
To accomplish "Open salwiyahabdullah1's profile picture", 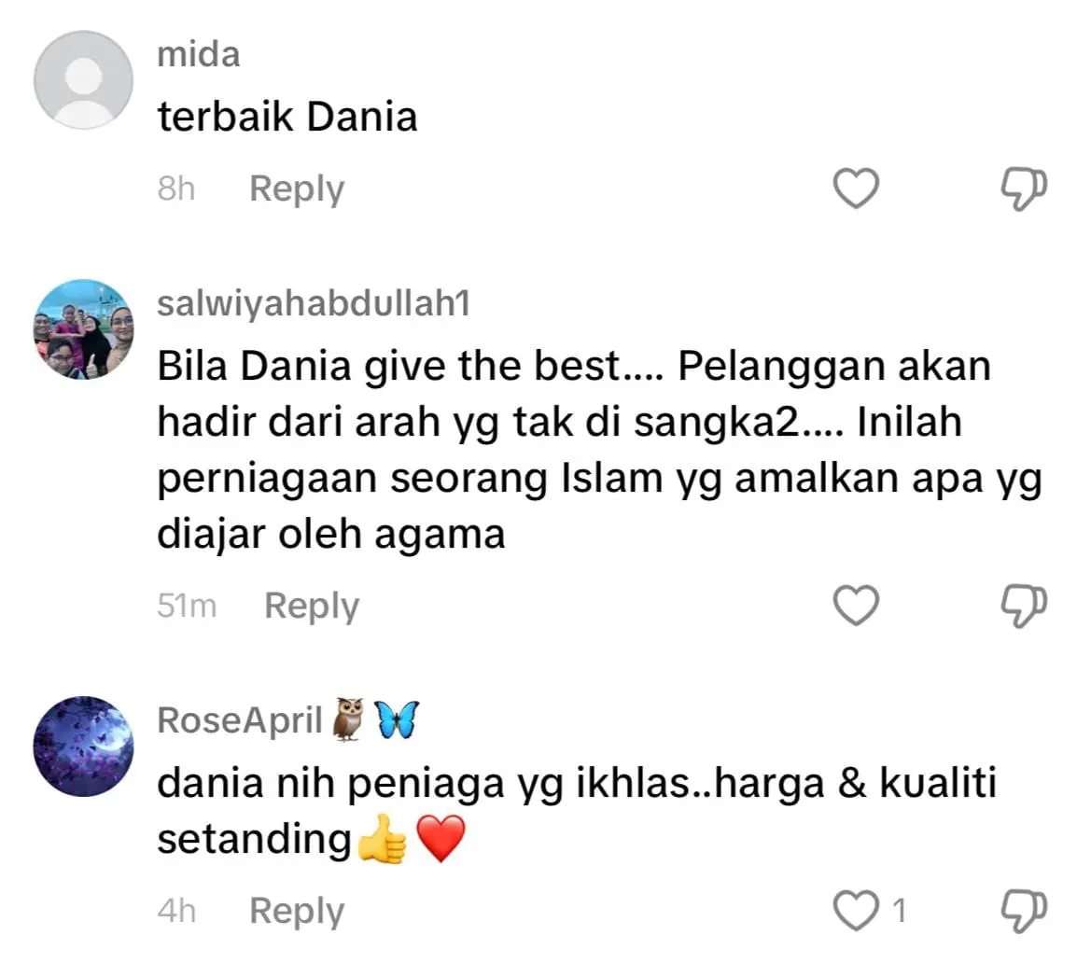I will pyautogui.click(x=83, y=329).
